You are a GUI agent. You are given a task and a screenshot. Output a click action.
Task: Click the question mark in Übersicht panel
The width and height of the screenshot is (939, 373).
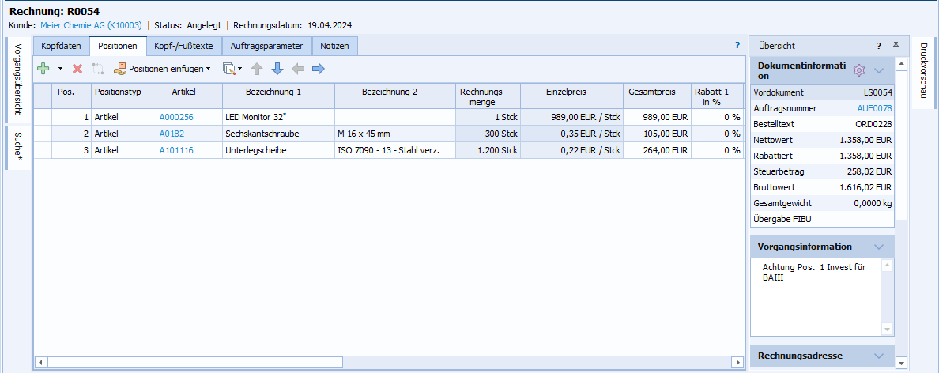[x=878, y=46]
